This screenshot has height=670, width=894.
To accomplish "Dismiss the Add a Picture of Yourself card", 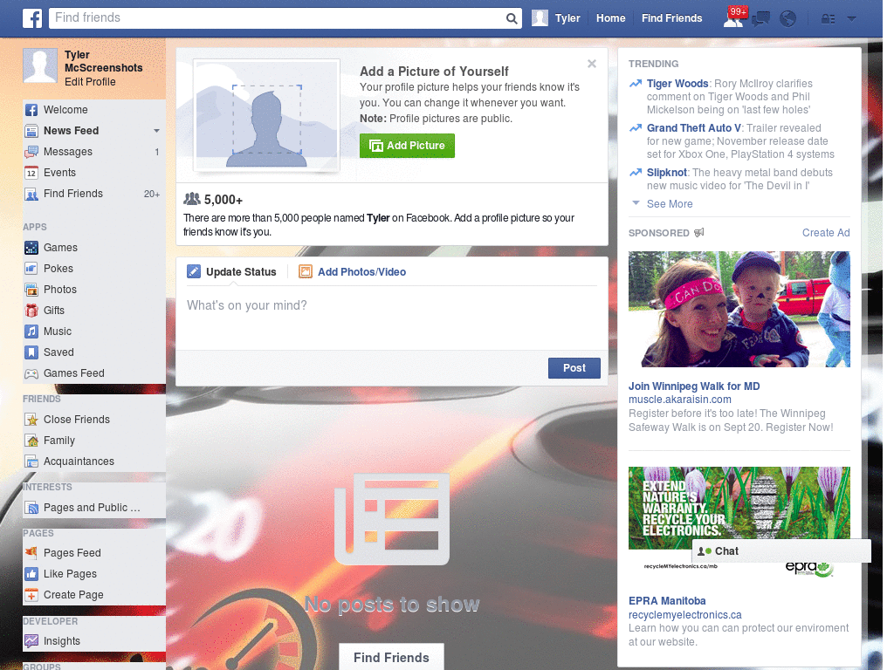I will [592, 64].
